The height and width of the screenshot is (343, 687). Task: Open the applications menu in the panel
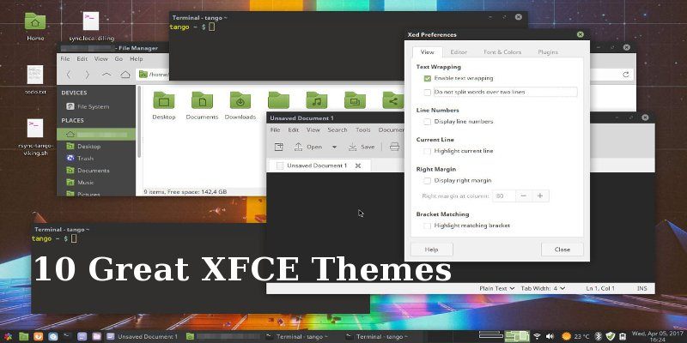point(8,336)
